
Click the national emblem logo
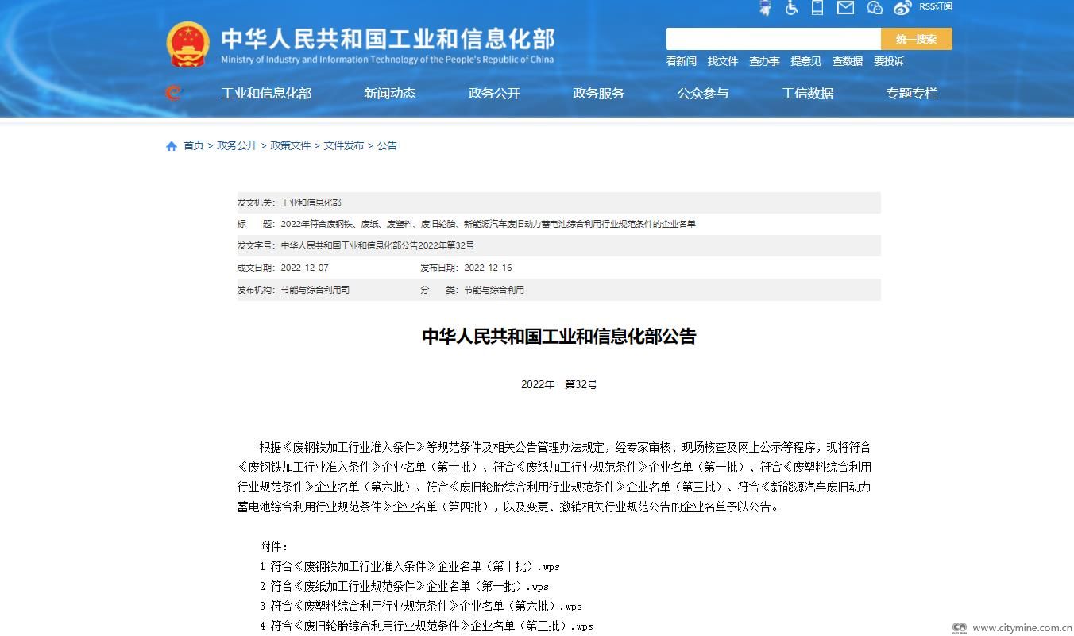(187, 44)
